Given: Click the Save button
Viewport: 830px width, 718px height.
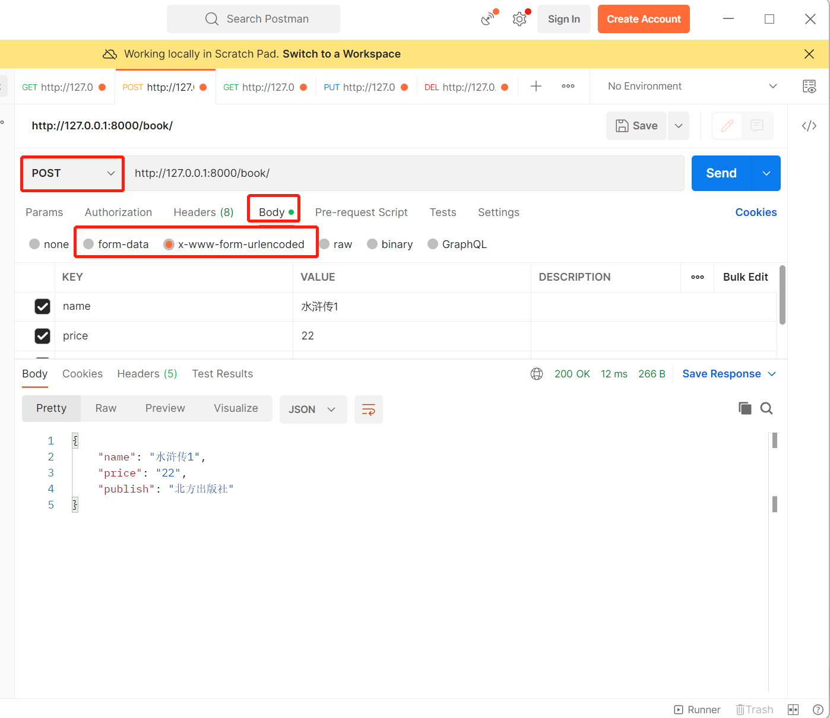Looking at the screenshot, I should (x=636, y=126).
